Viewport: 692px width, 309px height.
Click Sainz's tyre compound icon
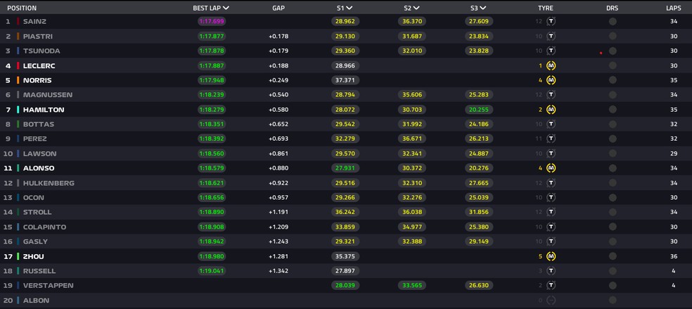[551, 21]
